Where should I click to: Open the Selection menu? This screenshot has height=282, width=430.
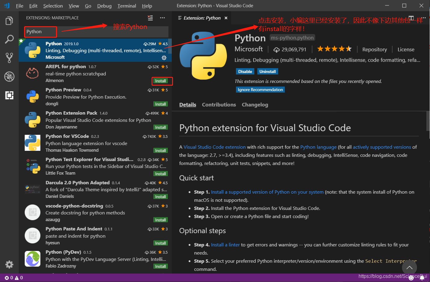click(53, 6)
